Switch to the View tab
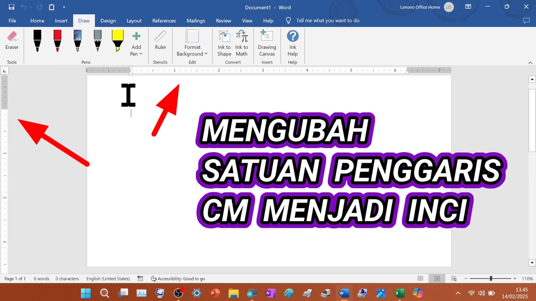The image size is (536, 301). pos(247,20)
